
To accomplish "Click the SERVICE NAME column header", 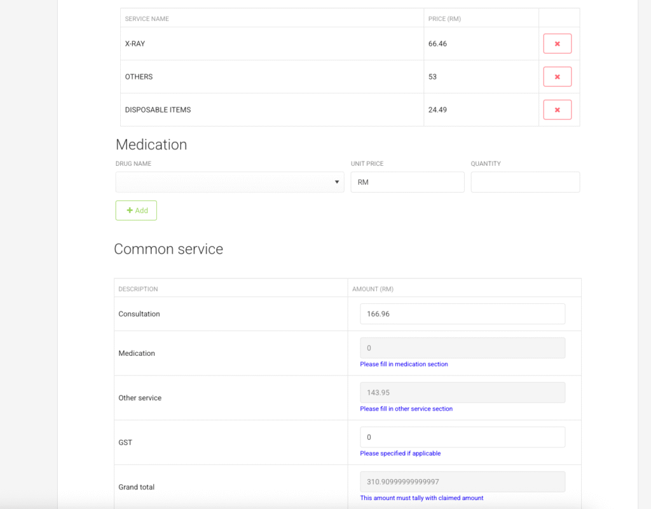I will click(147, 19).
